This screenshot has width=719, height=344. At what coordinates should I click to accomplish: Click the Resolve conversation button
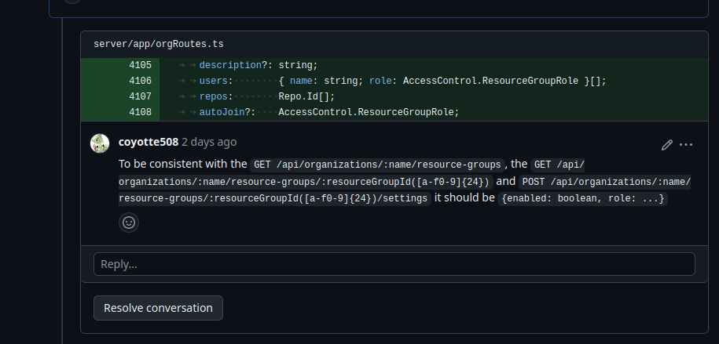point(158,308)
